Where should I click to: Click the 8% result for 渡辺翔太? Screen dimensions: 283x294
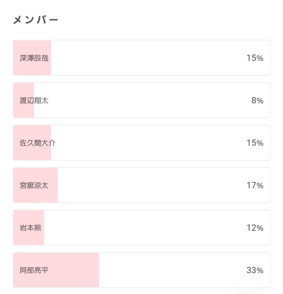point(257,100)
